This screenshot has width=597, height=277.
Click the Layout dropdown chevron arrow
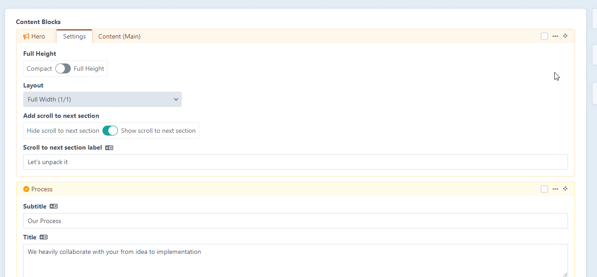[x=176, y=99]
